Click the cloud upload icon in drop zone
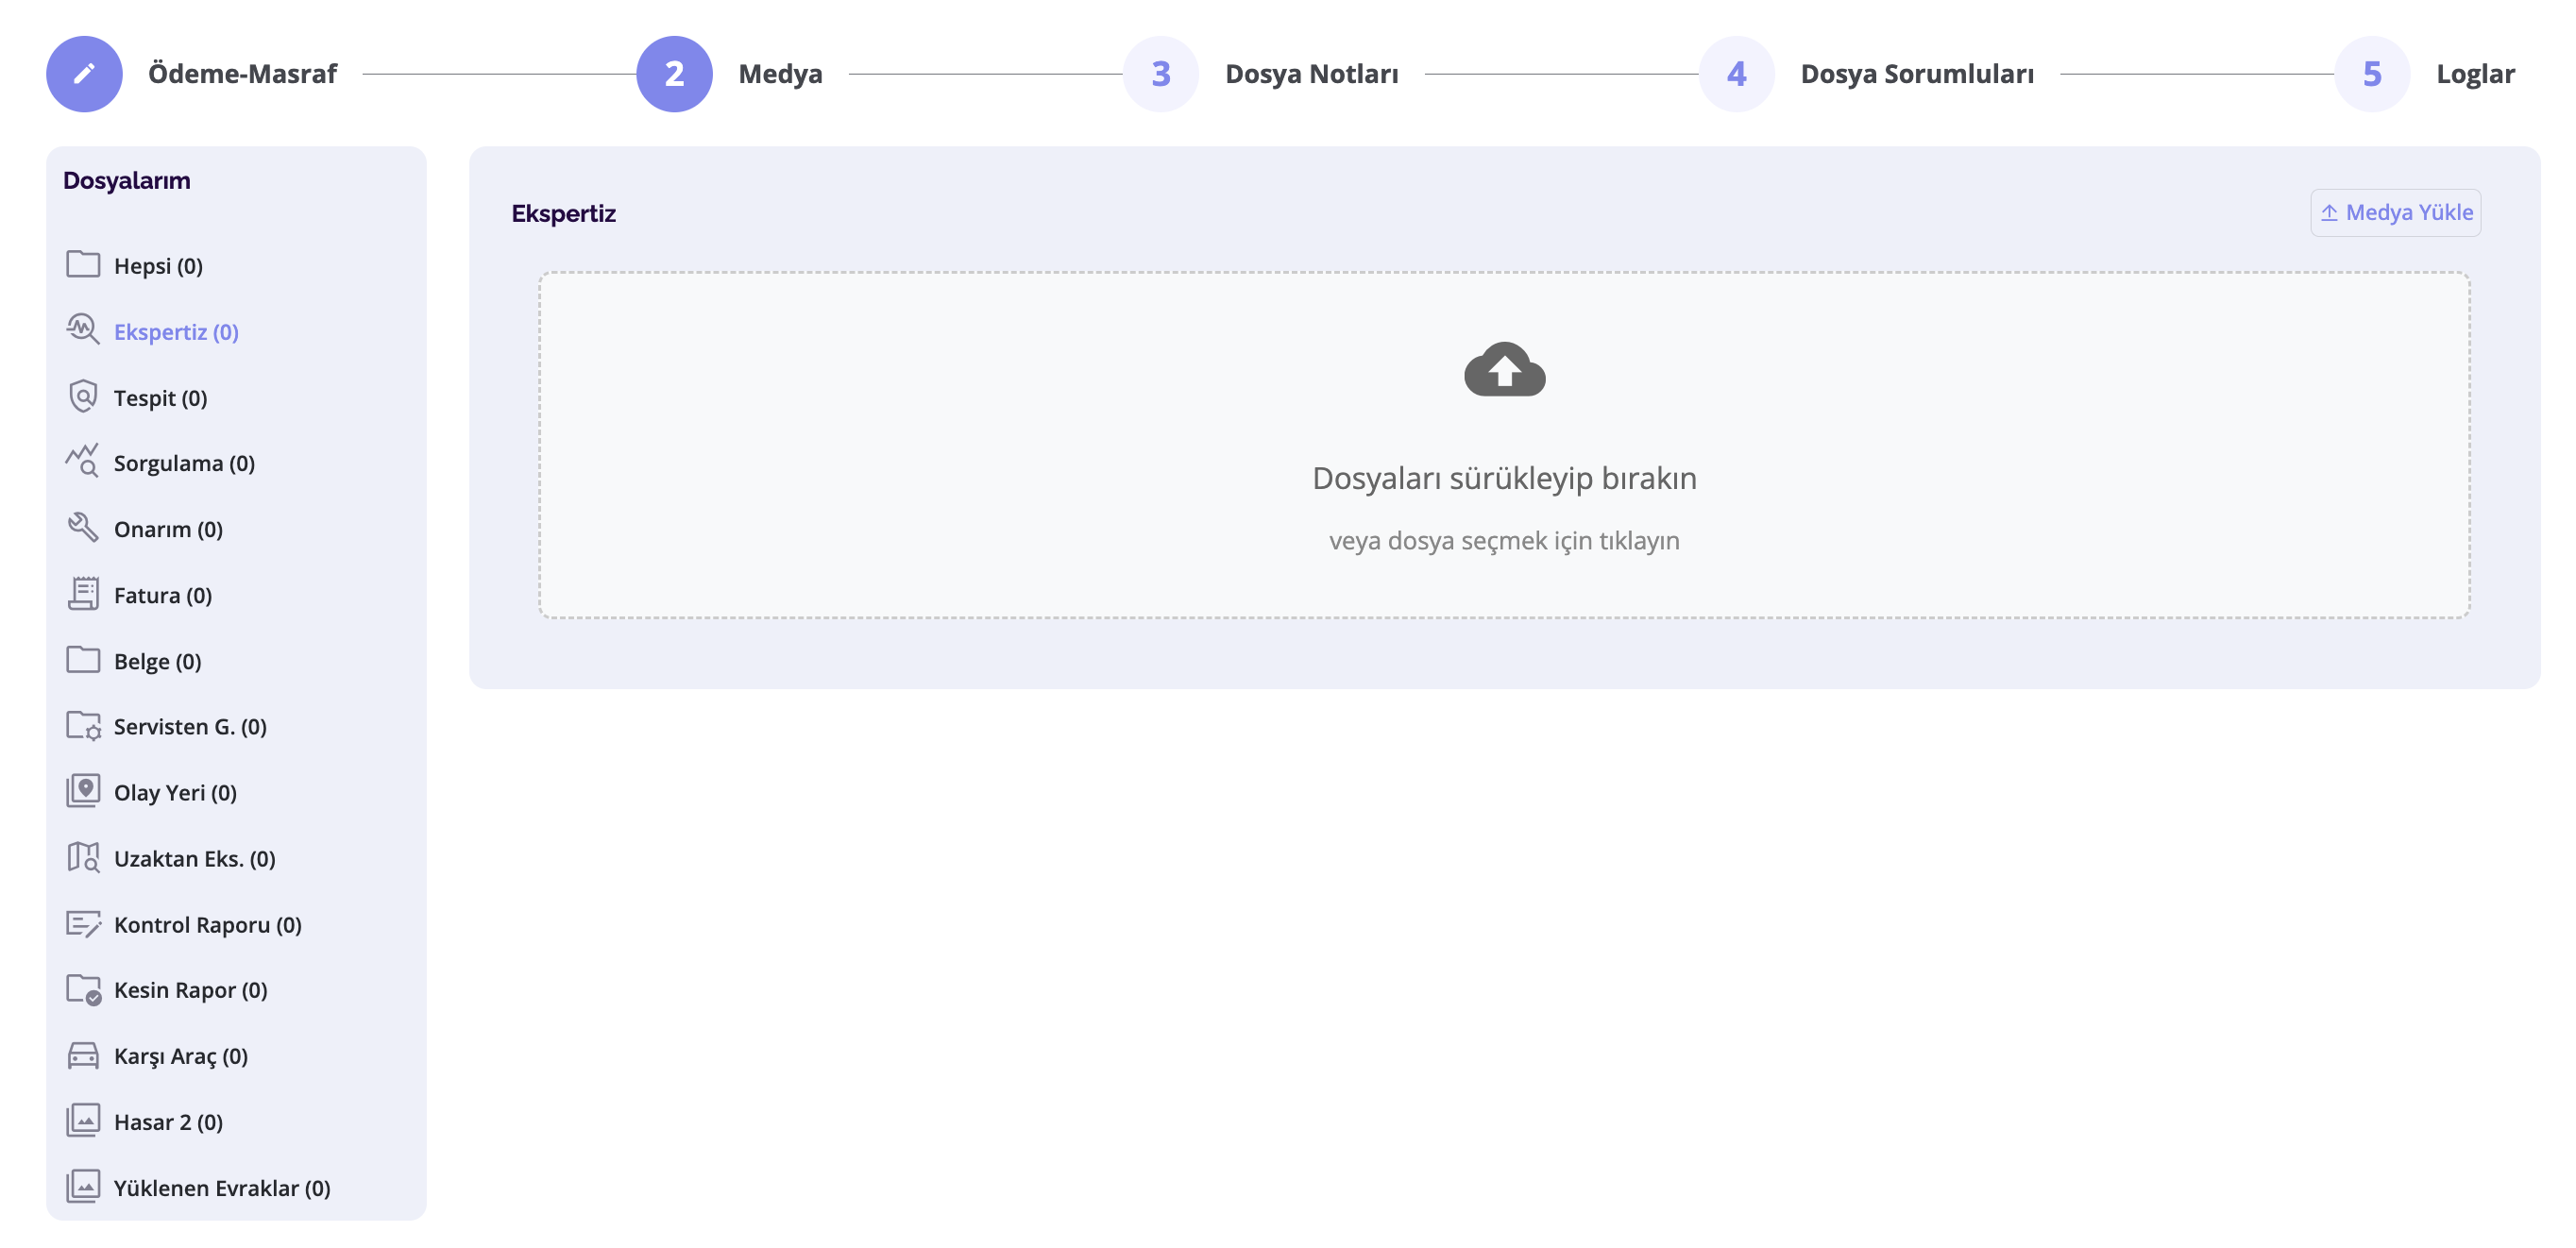2576x1248 pixels. click(x=1504, y=370)
